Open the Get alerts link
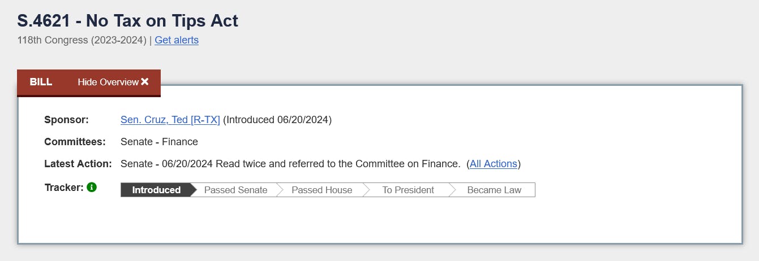This screenshot has height=261, width=759. 177,40
